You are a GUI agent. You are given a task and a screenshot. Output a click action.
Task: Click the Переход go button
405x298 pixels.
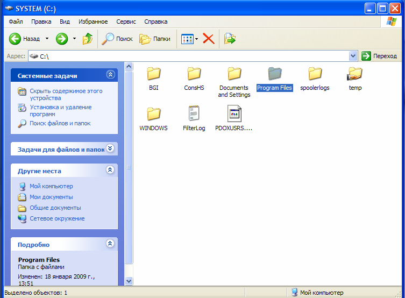(x=379, y=56)
